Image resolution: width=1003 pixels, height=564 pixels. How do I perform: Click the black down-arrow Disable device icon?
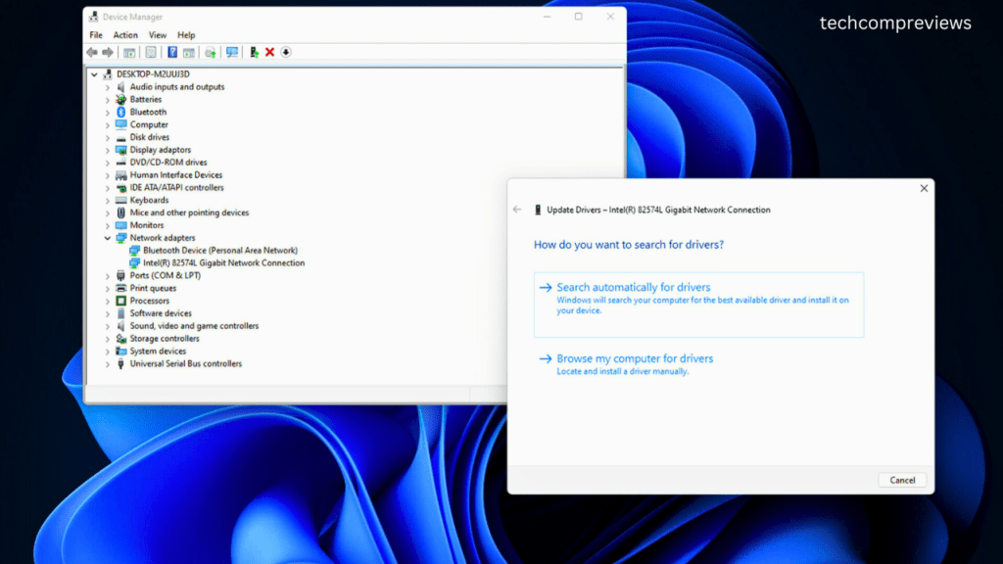point(286,53)
